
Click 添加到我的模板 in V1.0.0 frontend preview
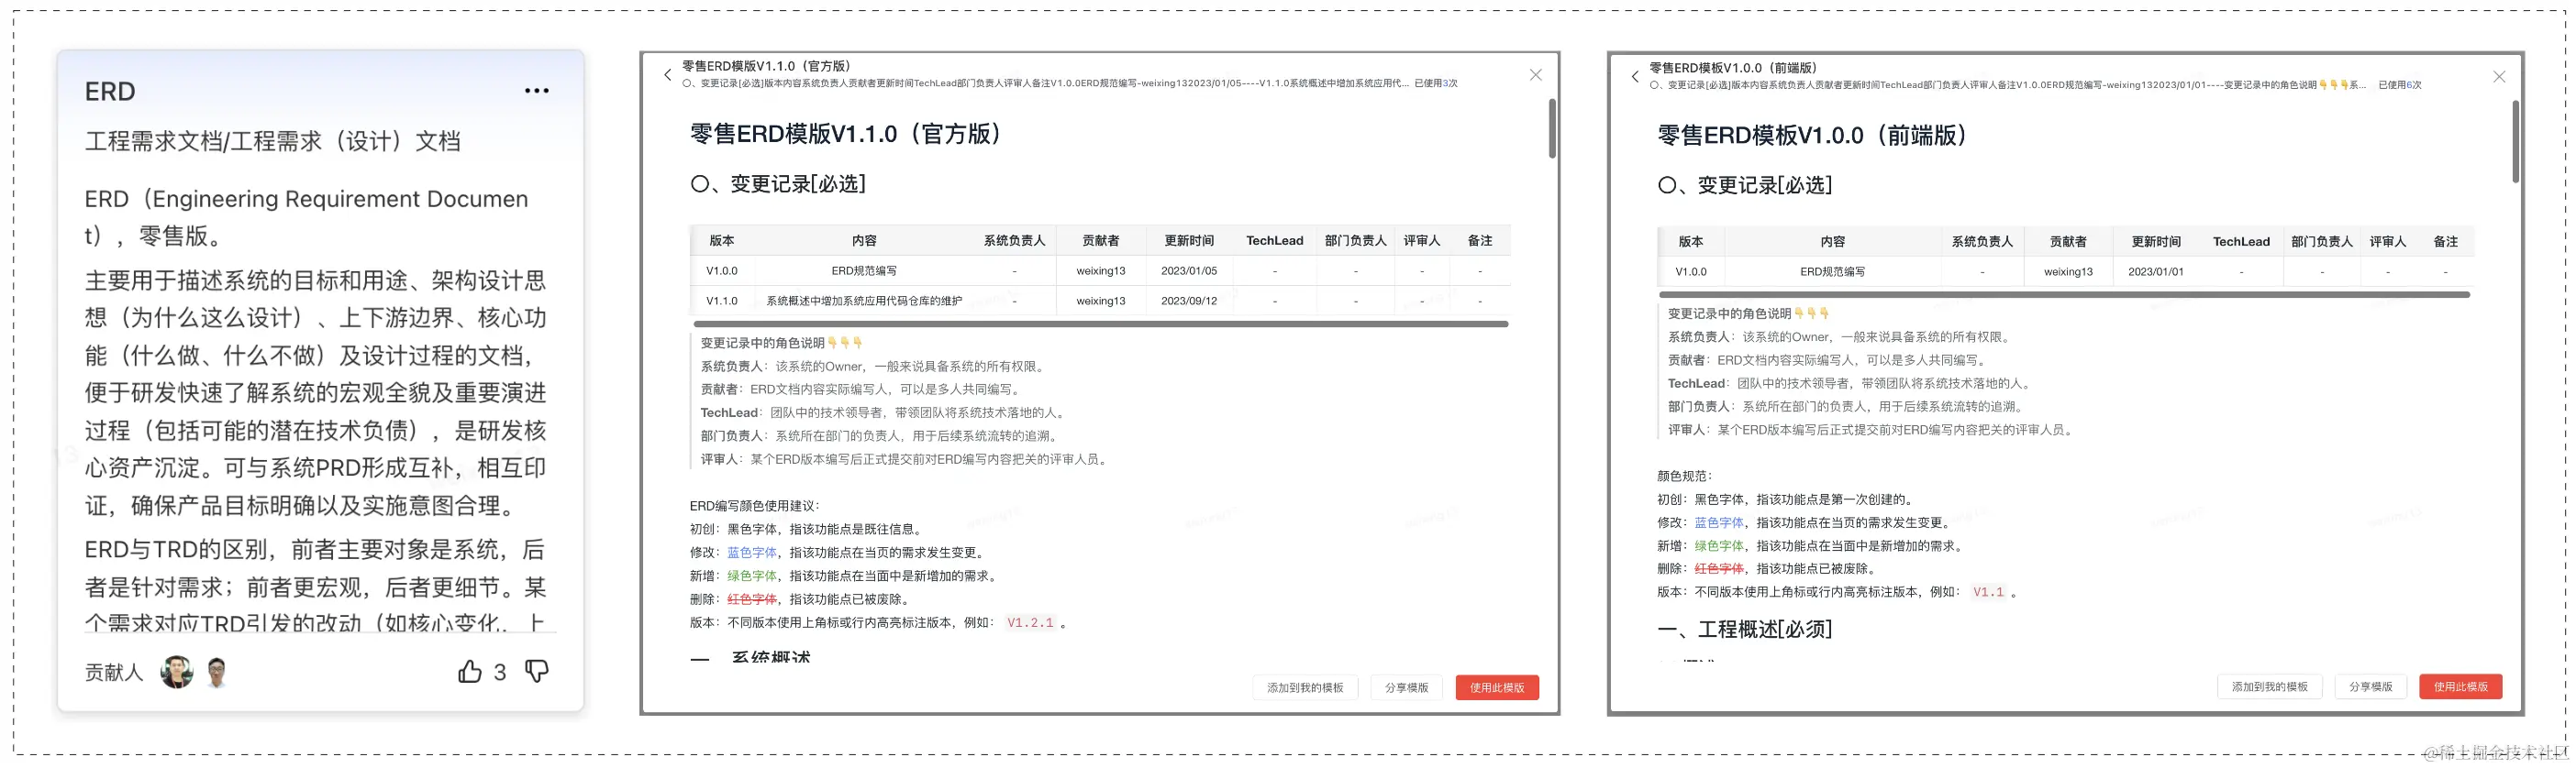[2270, 686]
